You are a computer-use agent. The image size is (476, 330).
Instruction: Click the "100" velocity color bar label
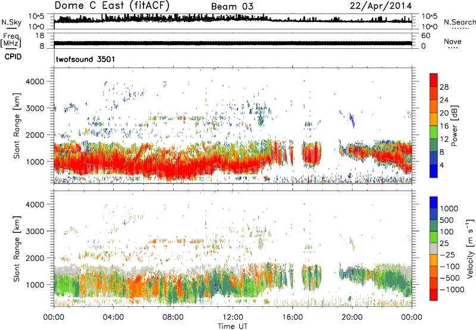[x=446, y=232]
